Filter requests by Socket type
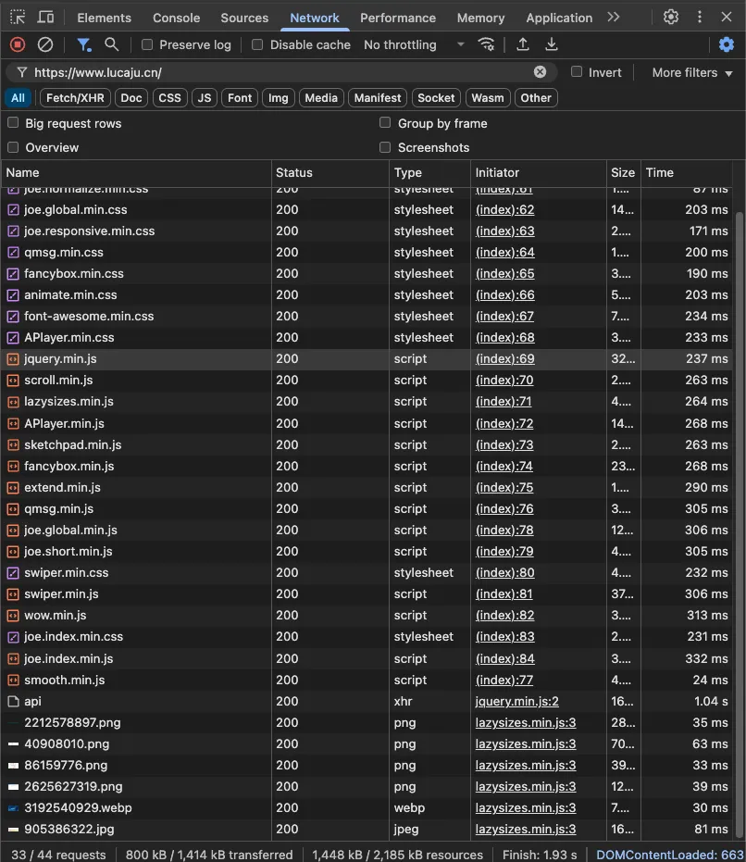 pos(436,98)
